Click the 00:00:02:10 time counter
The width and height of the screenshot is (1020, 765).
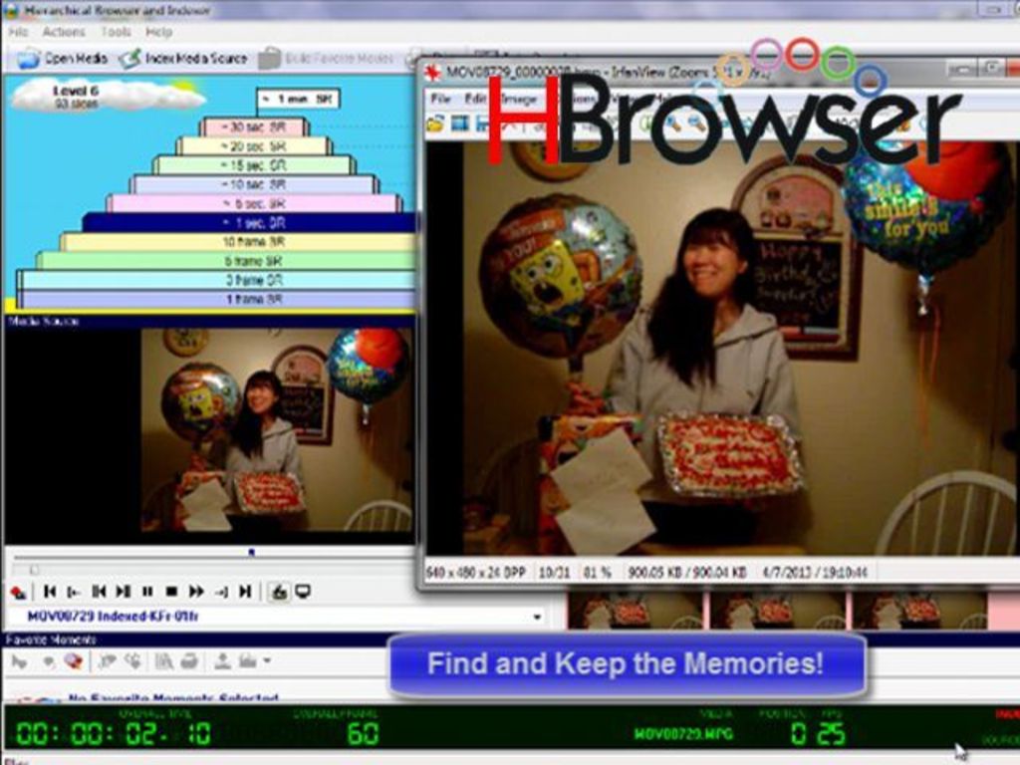point(114,734)
